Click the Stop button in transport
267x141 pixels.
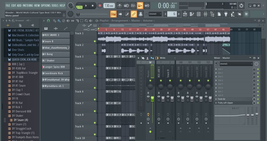pos(93,6)
